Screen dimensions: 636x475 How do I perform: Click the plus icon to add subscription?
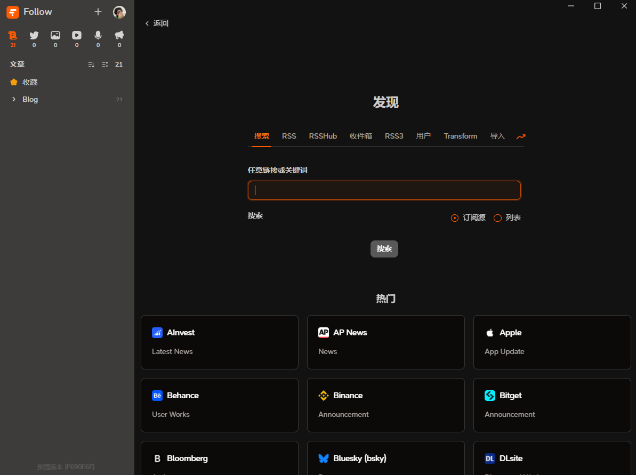(x=98, y=11)
